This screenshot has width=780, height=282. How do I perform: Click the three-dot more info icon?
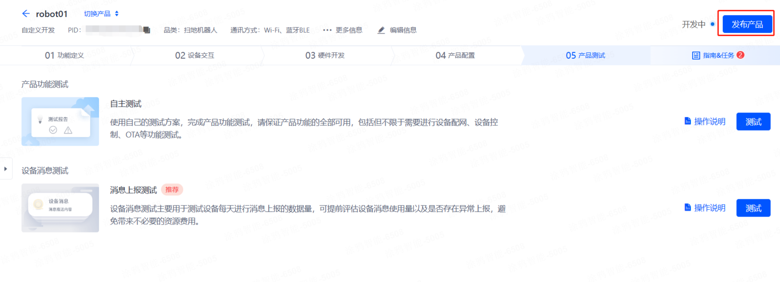click(327, 30)
